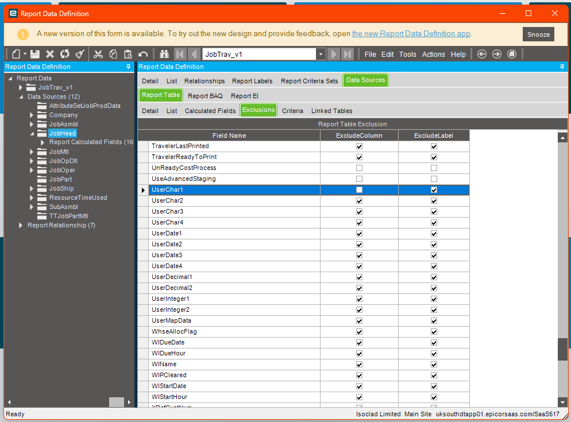Click the yellow warning notification icon
The width and height of the screenshot is (571, 422).
pos(22,34)
